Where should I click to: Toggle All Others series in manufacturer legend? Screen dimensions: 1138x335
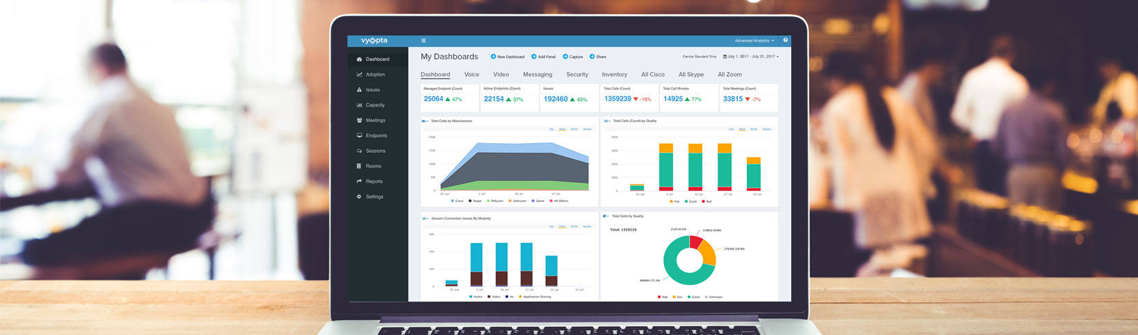[x=559, y=201]
